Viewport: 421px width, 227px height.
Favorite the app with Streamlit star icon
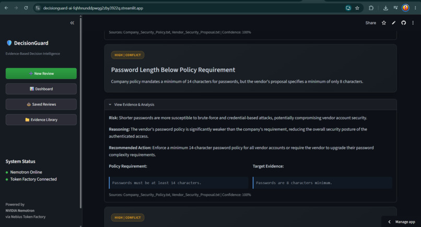(384, 23)
